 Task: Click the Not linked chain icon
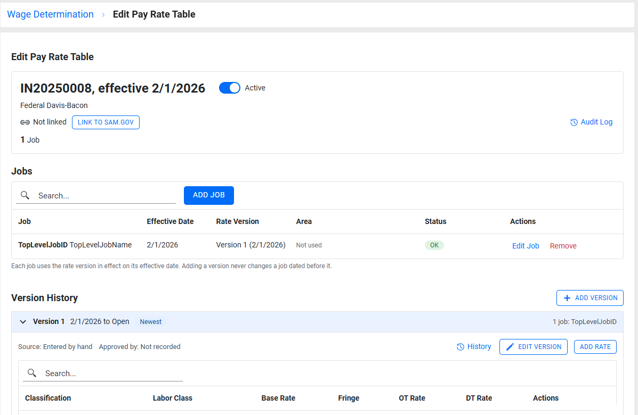tap(25, 122)
